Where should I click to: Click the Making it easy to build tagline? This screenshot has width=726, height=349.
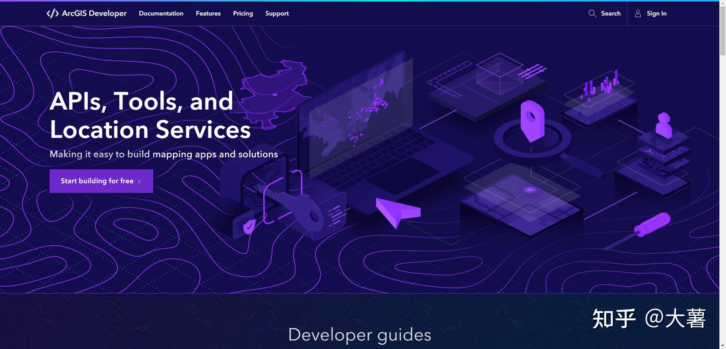(164, 154)
